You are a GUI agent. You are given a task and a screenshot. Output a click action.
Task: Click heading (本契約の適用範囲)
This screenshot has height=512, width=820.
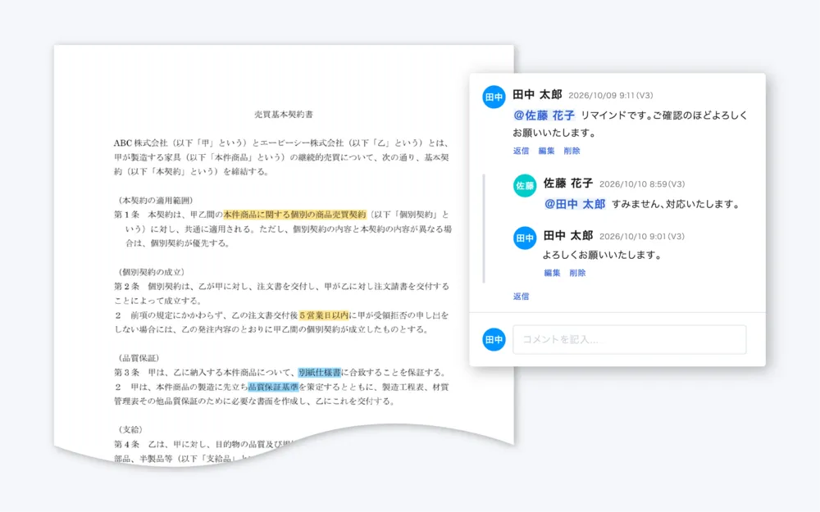pos(155,200)
